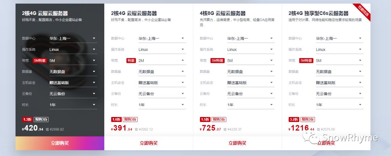391x156 pixels.
Task: Open bandwidth 5M dropdown in 4核8G card
Action: [x=251, y=60]
